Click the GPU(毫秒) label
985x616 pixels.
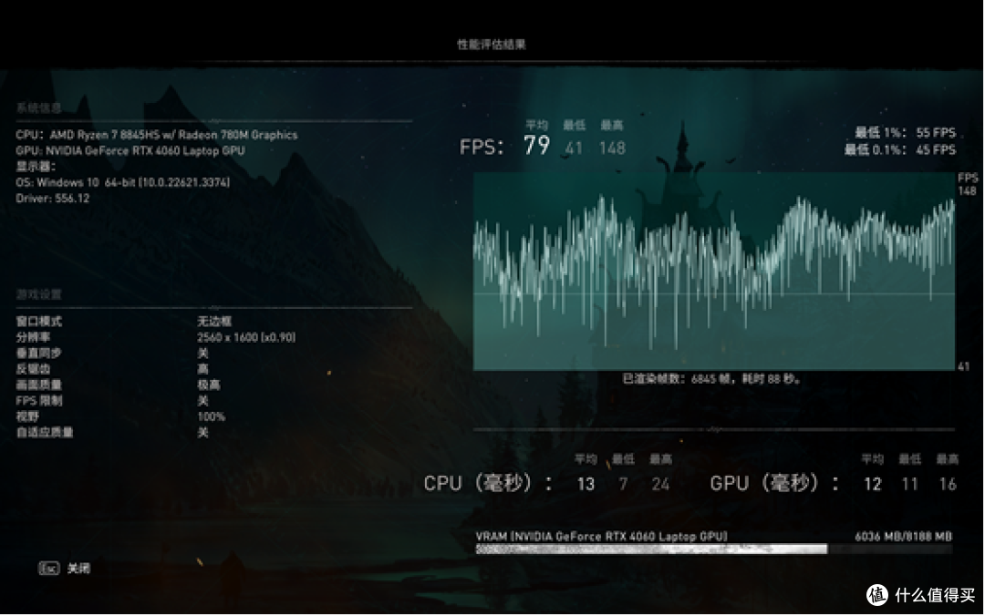tap(774, 484)
